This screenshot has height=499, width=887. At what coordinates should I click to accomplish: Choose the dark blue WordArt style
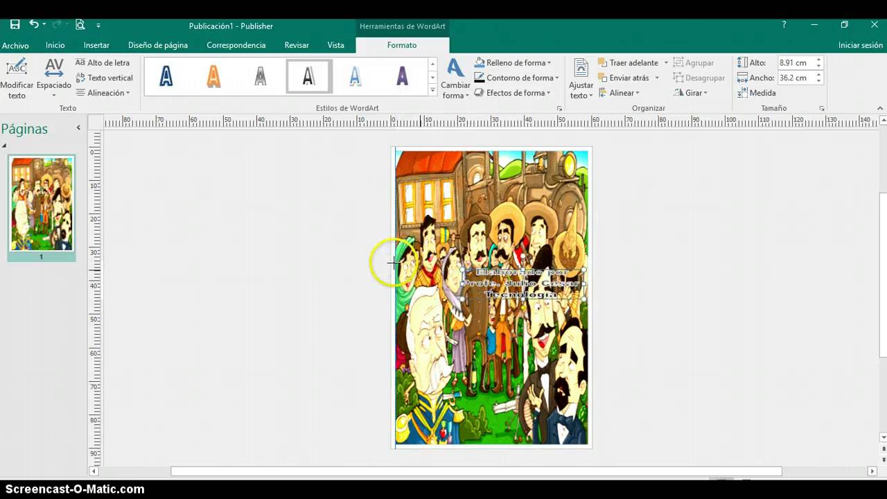[166, 76]
